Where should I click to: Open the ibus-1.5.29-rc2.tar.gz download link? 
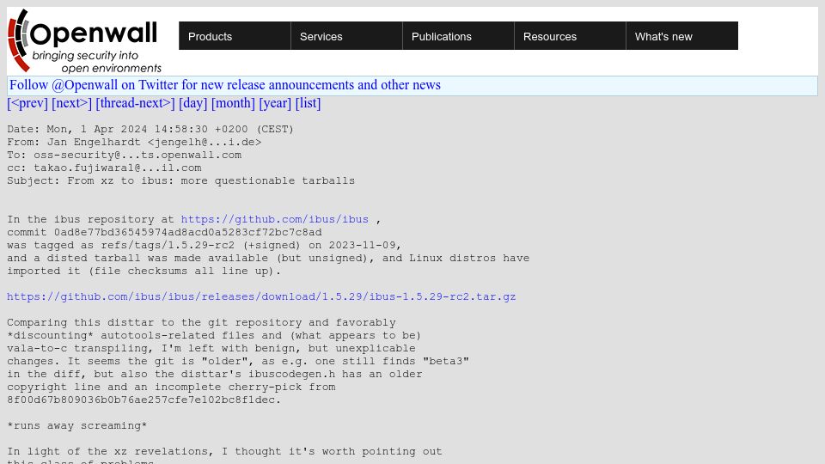[x=261, y=296]
